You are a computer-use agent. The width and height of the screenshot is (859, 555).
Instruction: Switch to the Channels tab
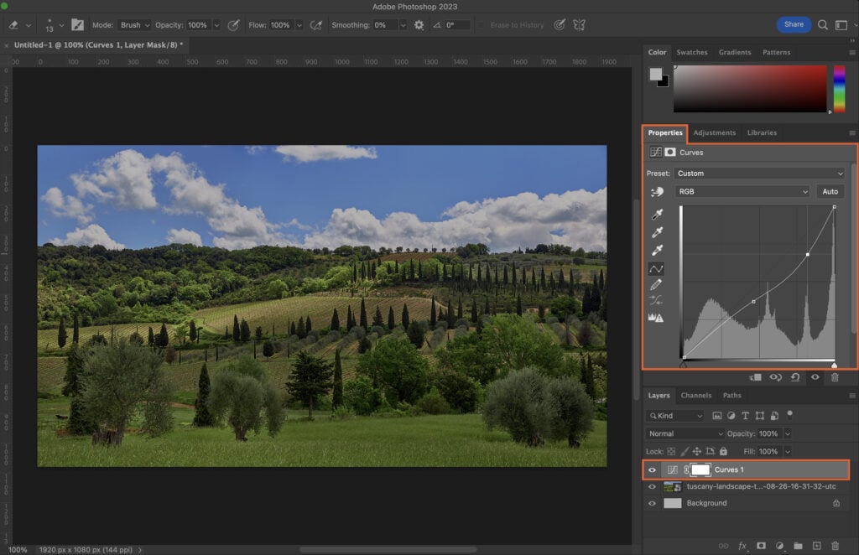click(x=696, y=395)
